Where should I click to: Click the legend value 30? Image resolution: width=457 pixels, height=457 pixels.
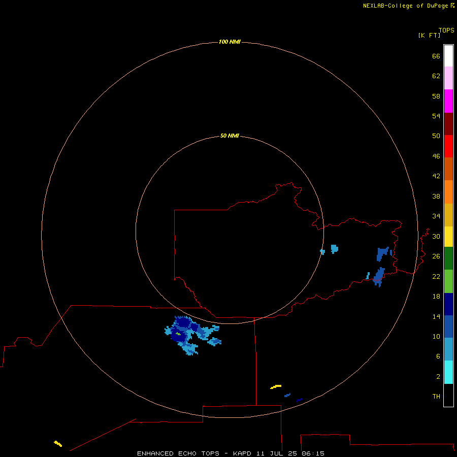(x=436, y=236)
